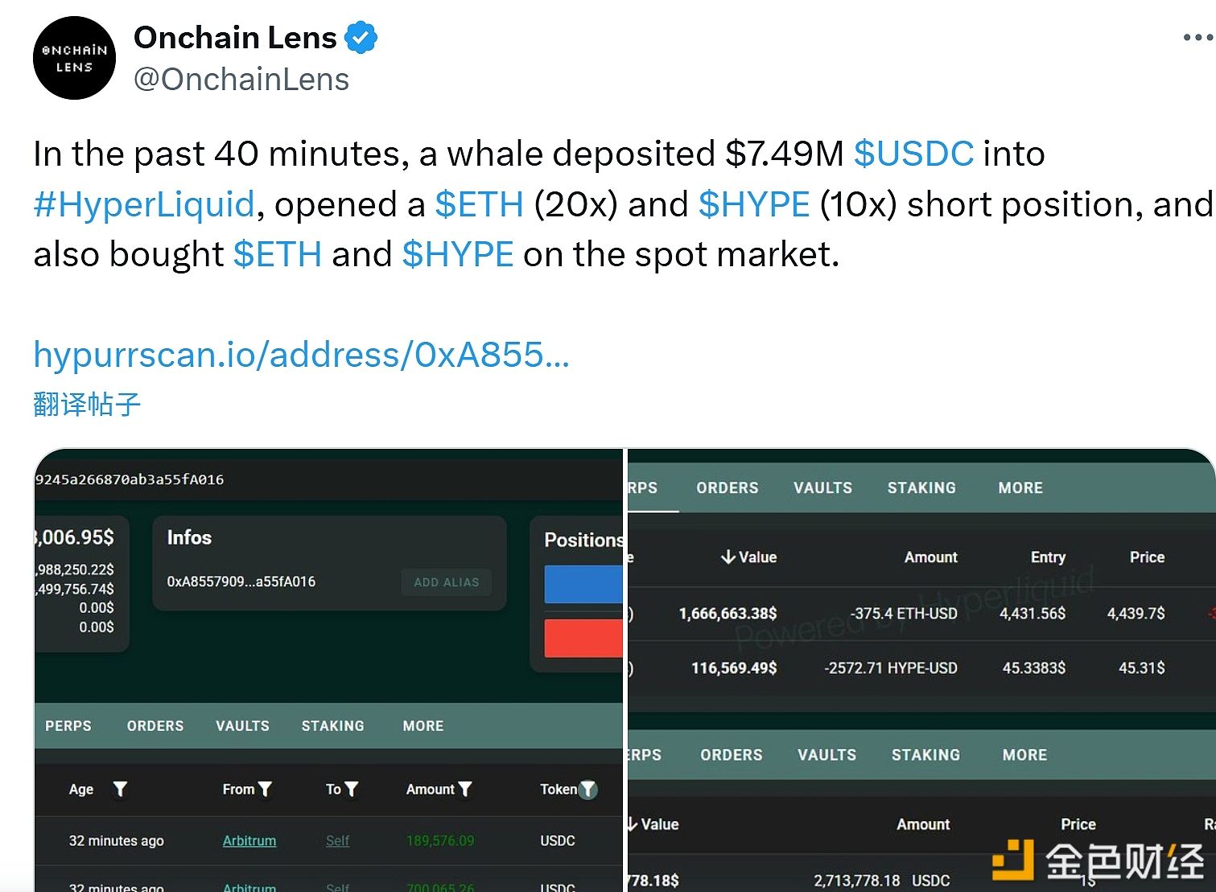Click the ADD ALIAS button
The height and width of the screenshot is (892, 1216).
click(x=447, y=582)
